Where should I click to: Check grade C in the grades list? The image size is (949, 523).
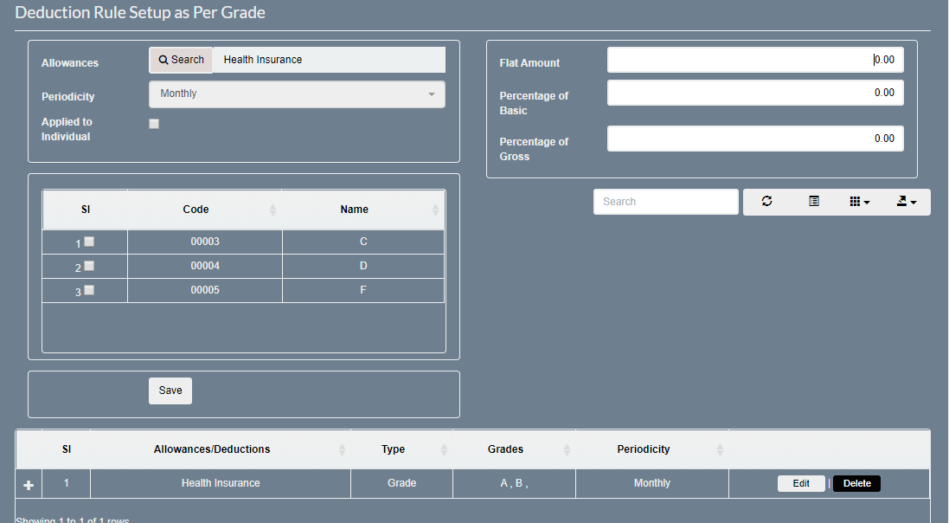(90, 242)
